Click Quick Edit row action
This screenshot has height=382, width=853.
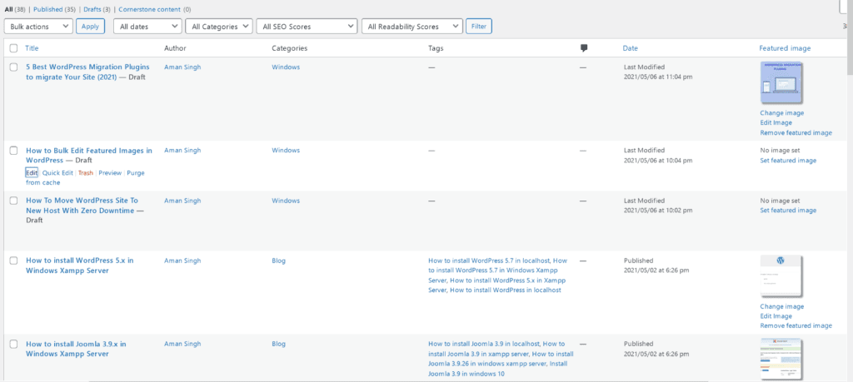(x=57, y=173)
